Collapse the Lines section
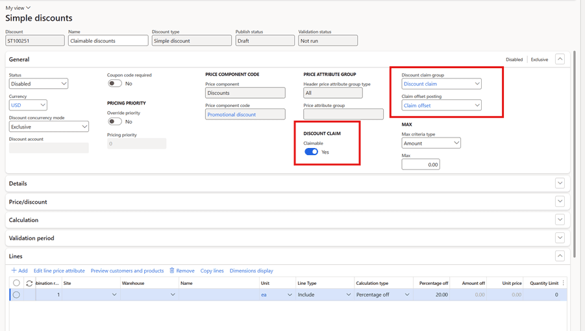The height and width of the screenshot is (331, 585). click(x=560, y=256)
